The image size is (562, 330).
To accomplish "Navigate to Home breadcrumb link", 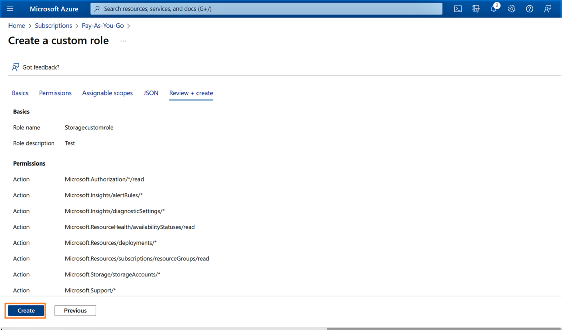I will click(17, 26).
